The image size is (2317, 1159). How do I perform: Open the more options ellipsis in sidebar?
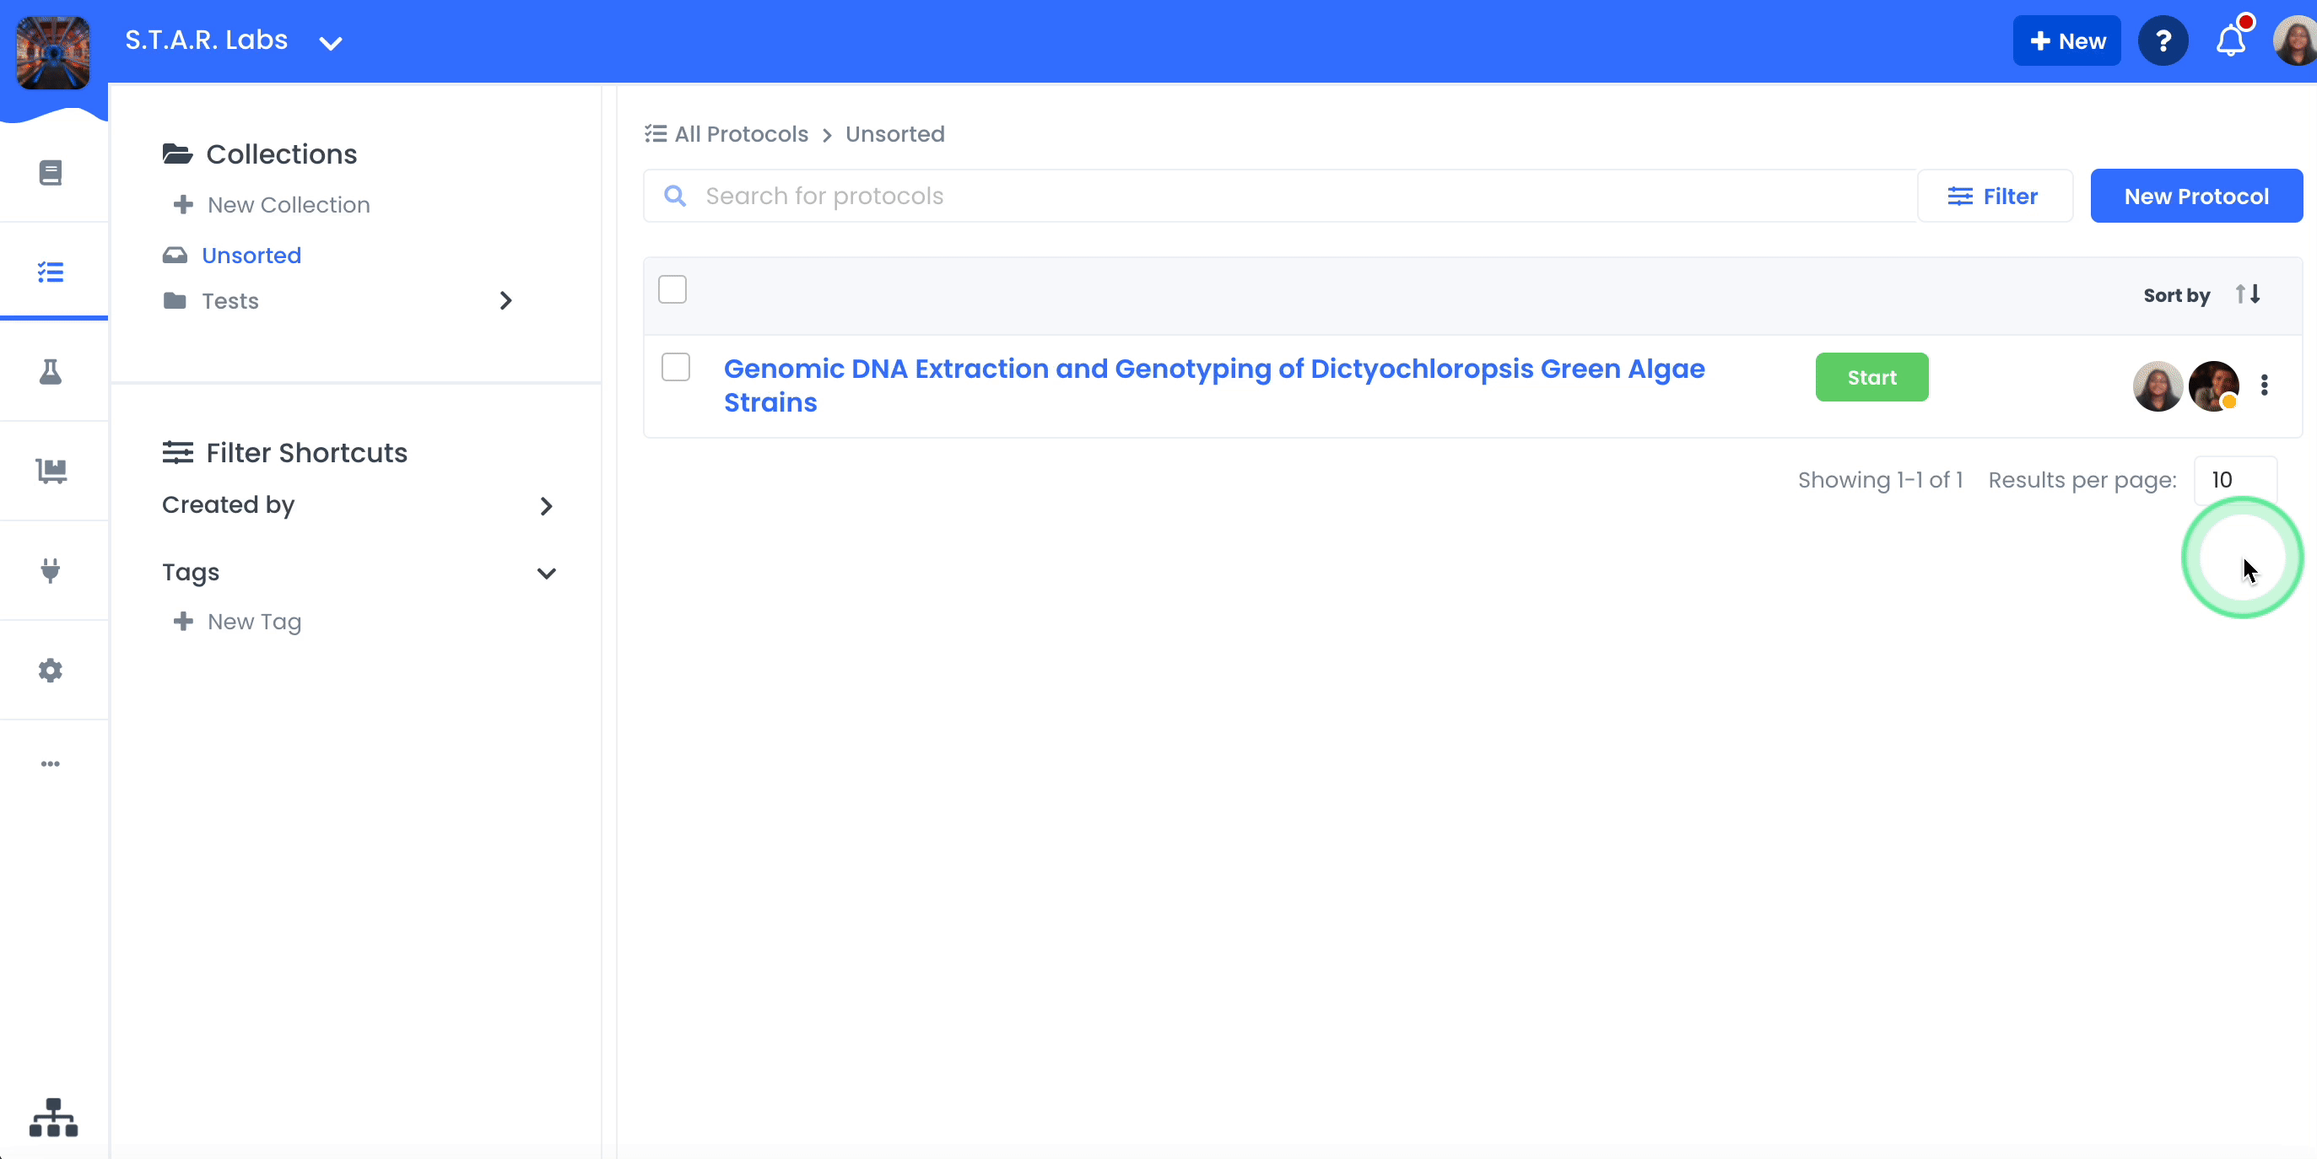point(51,763)
